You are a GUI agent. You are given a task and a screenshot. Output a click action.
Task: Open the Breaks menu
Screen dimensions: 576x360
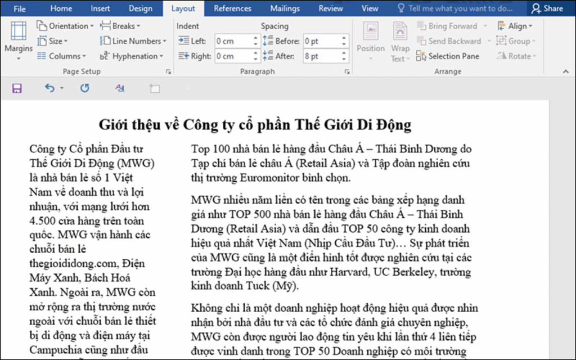[x=120, y=26]
